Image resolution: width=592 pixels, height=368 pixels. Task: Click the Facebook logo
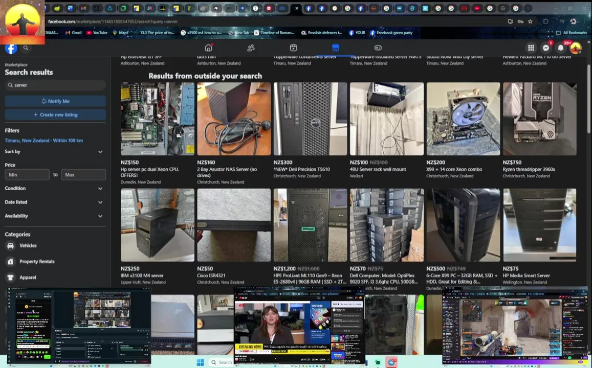click(11, 49)
